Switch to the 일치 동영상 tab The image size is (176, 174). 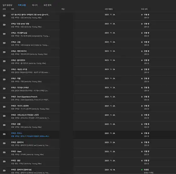(x=8, y=5)
